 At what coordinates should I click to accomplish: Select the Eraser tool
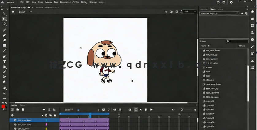[4, 40]
